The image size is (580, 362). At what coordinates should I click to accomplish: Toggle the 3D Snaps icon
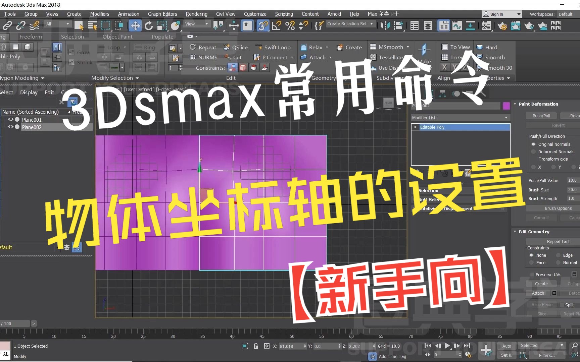[263, 25]
